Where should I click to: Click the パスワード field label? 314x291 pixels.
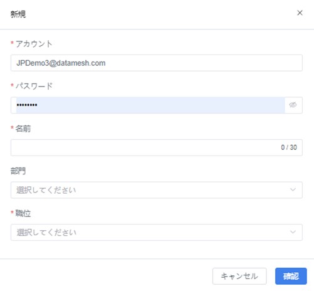pyautogui.click(x=34, y=86)
